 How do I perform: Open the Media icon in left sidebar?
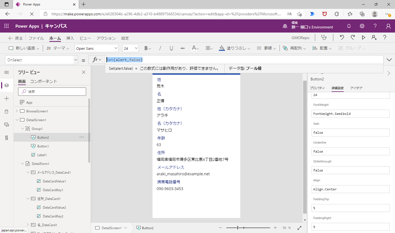[7, 125]
